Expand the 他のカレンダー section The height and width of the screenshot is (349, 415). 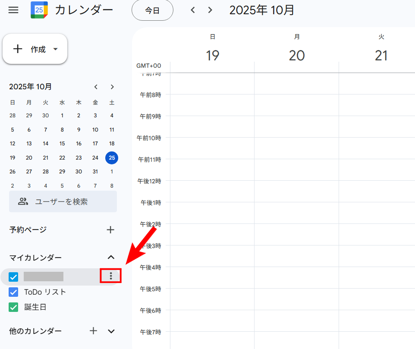click(111, 331)
